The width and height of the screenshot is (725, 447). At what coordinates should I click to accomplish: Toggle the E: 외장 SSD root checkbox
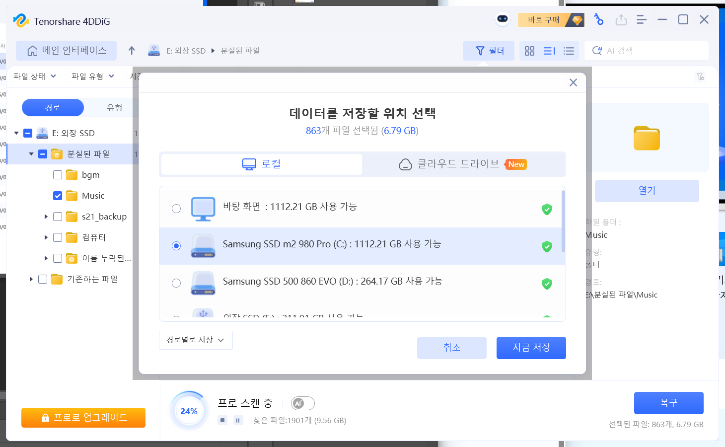28,133
